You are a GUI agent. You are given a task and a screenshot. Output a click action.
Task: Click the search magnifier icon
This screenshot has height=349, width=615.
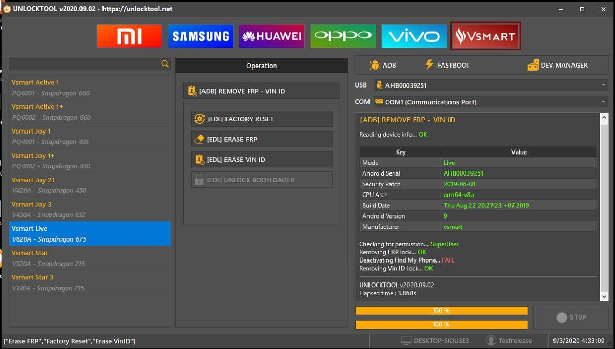[x=165, y=64]
